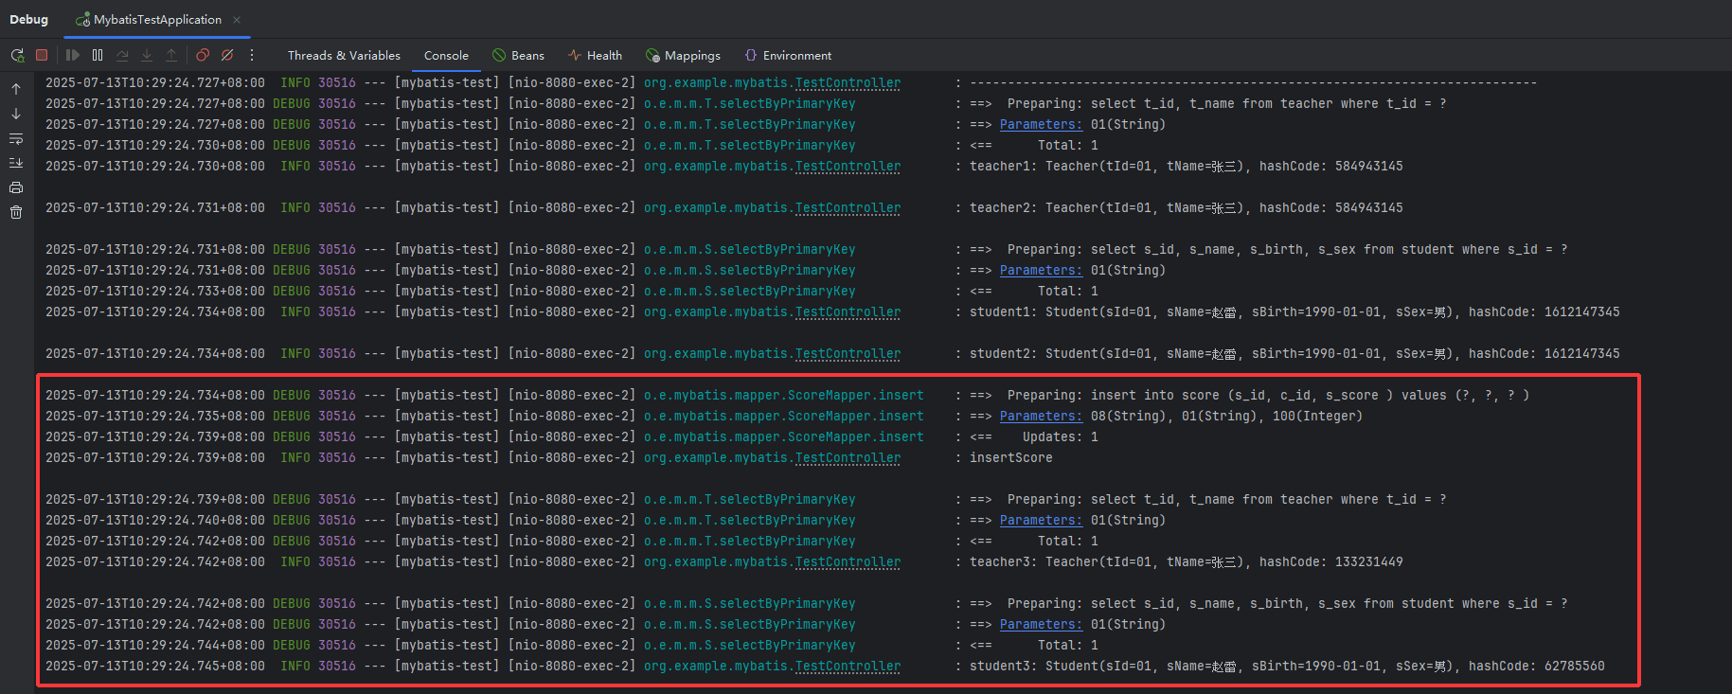Open the Mappings tab
The width and height of the screenshot is (1732, 694).
point(683,56)
